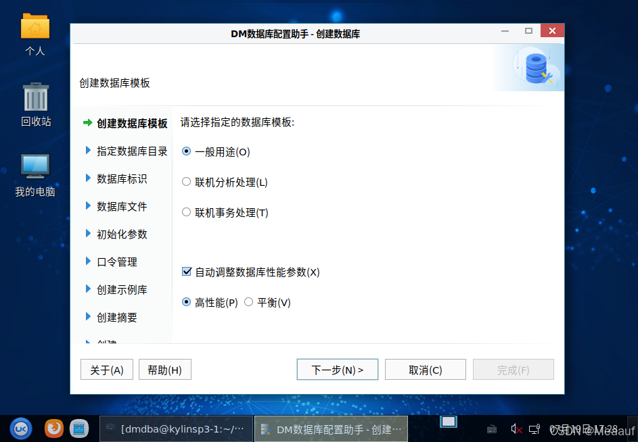Viewport: 638px width, 442px height.
Task: Open the network tray icon
Action: tap(534, 429)
